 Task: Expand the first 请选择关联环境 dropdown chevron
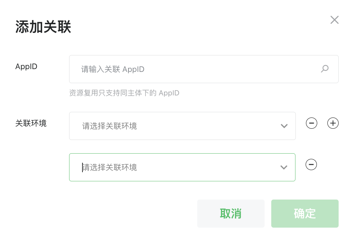pyautogui.click(x=284, y=126)
